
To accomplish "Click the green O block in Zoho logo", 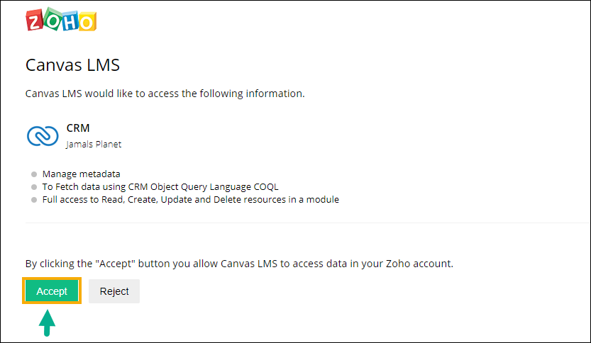I will click(53, 19).
